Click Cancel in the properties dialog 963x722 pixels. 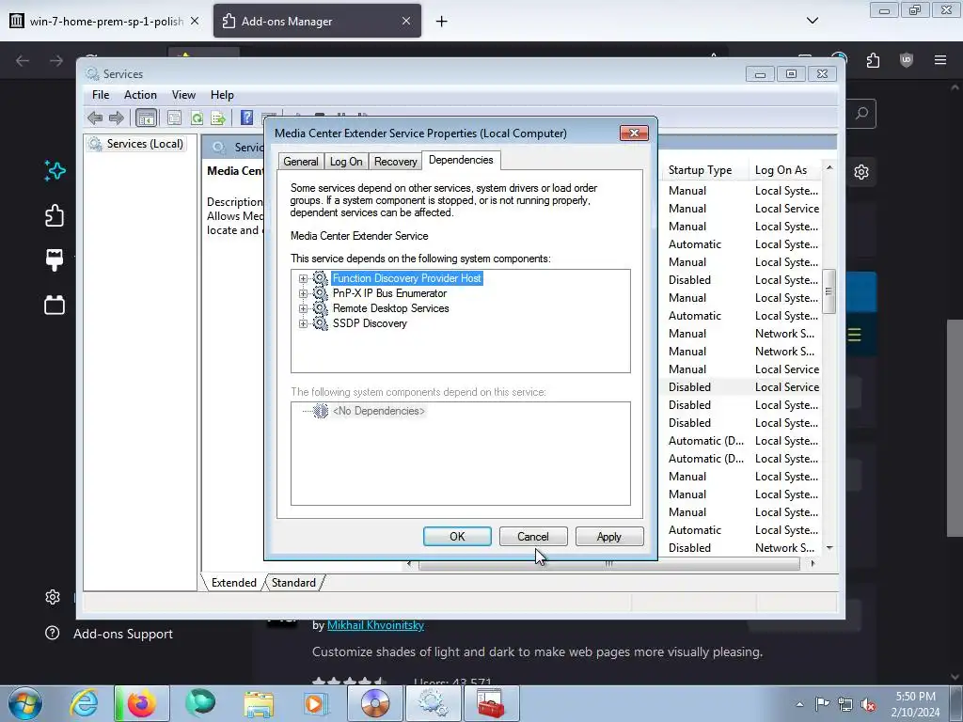[x=533, y=537]
